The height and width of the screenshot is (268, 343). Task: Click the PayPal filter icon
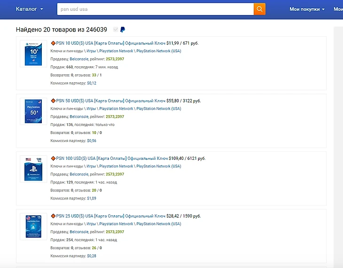point(123,30)
